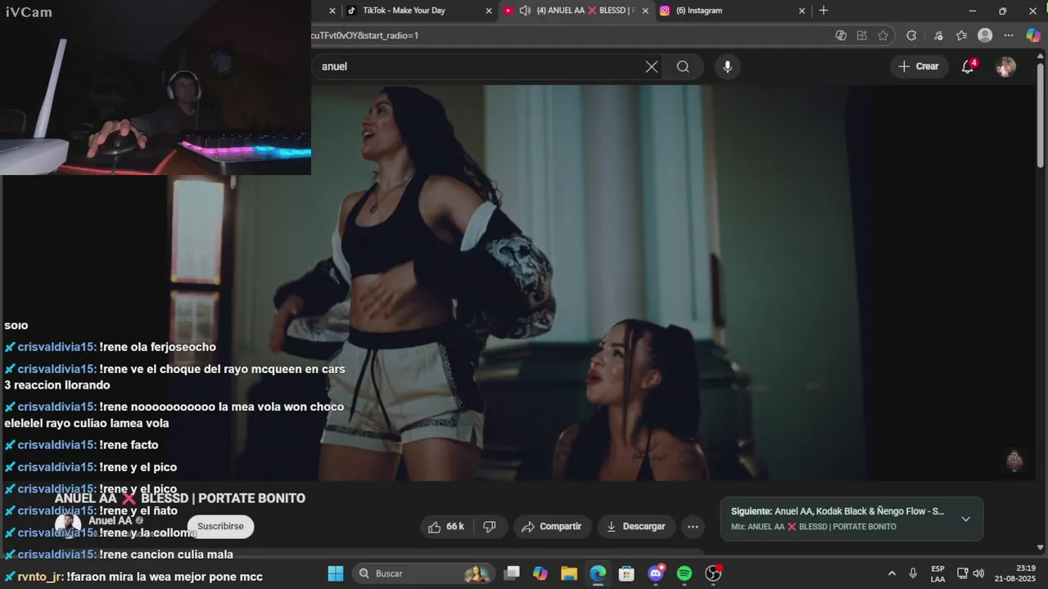Image resolution: width=1048 pixels, height=589 pixels.
Task: Switch to the Instagram tab
Action: coord(733,11)
